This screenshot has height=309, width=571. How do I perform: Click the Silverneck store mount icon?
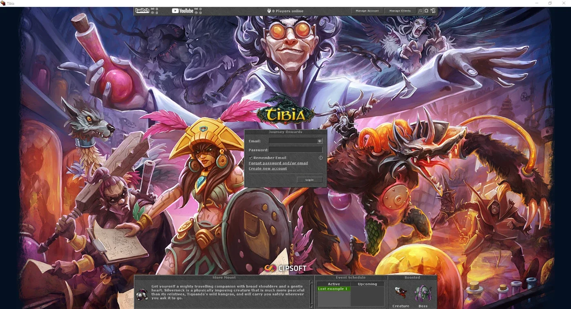coord(142,294)
